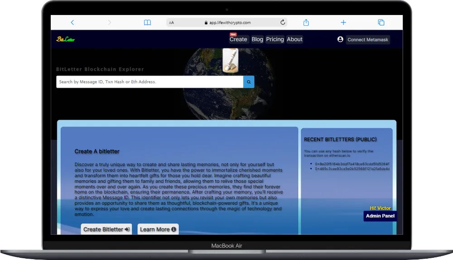This screenshot has height=260, width=453.
Task: Click the blue search magnifier button
Action: click(249, 82)
